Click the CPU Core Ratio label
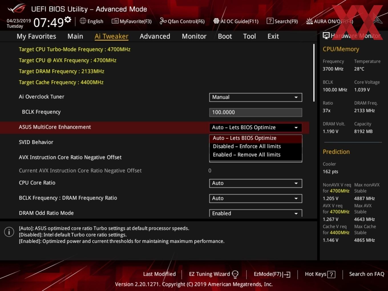 pos(37,183)
